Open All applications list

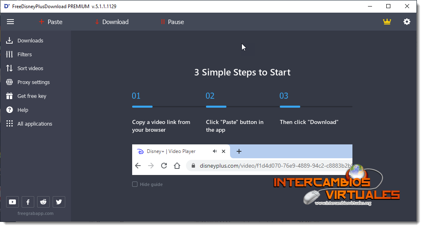click(35, 124)
